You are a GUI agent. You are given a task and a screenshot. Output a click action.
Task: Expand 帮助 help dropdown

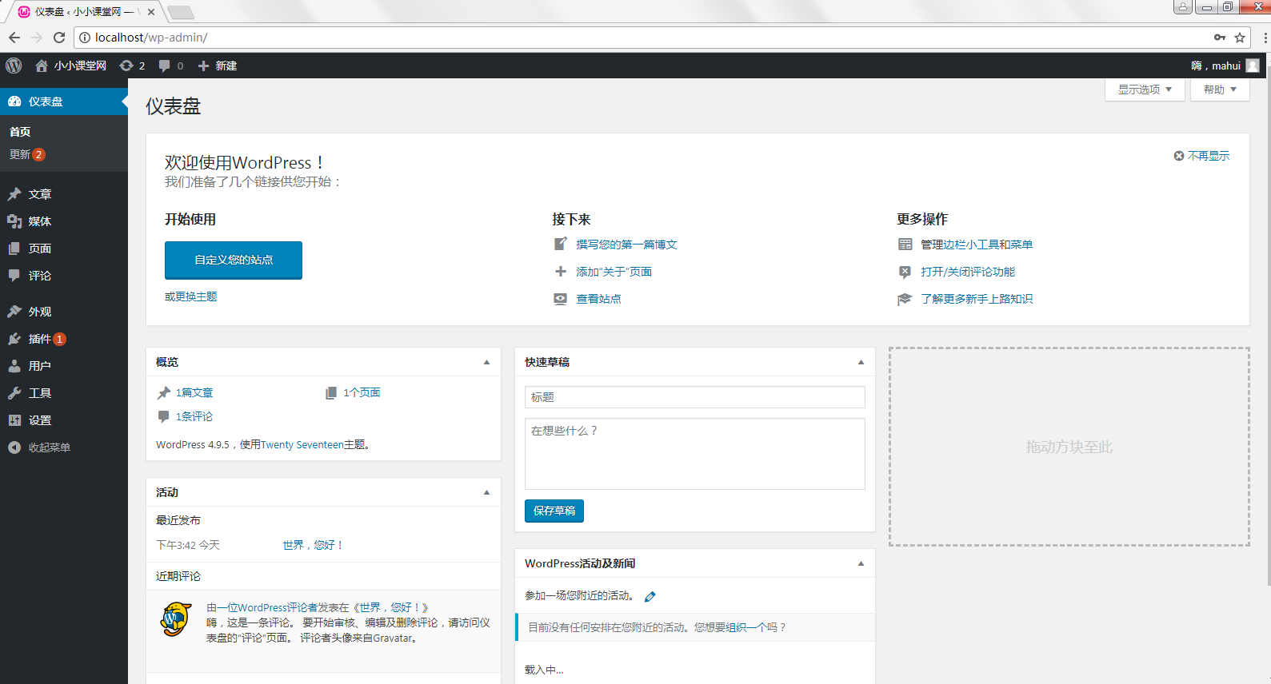click(1220, 89)
